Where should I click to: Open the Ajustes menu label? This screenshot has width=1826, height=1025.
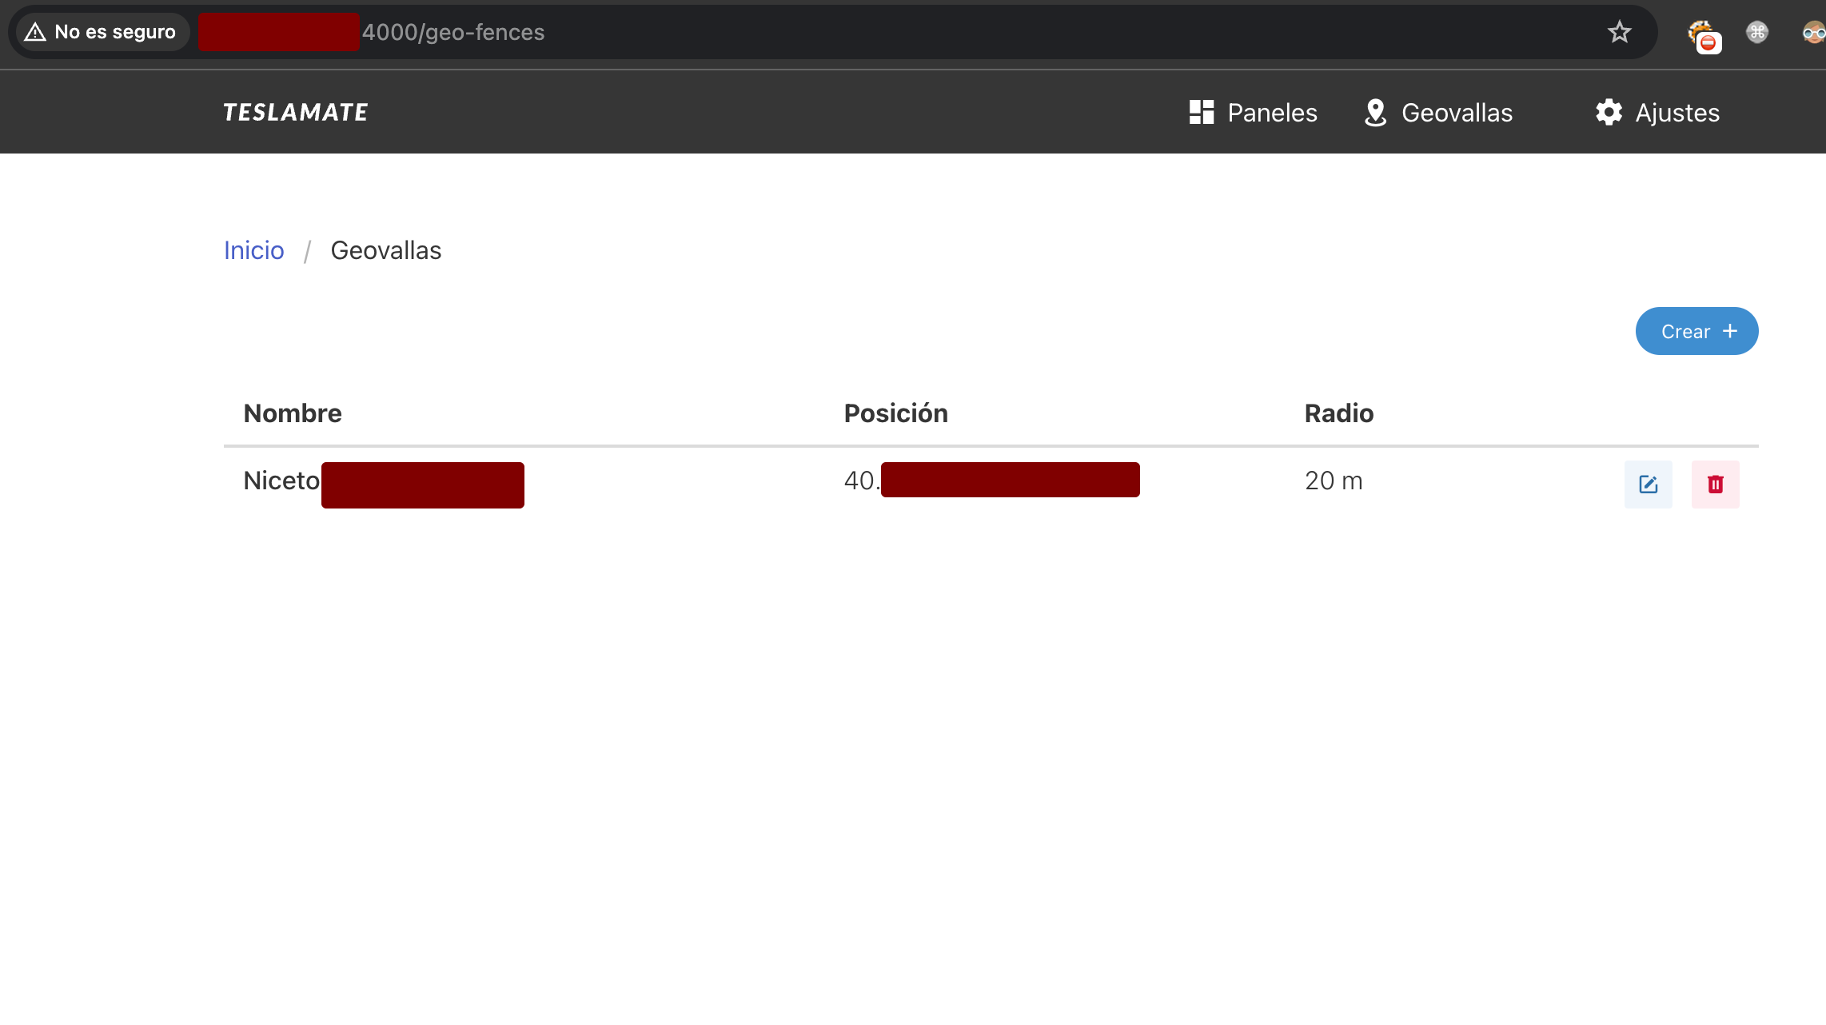1677,113
